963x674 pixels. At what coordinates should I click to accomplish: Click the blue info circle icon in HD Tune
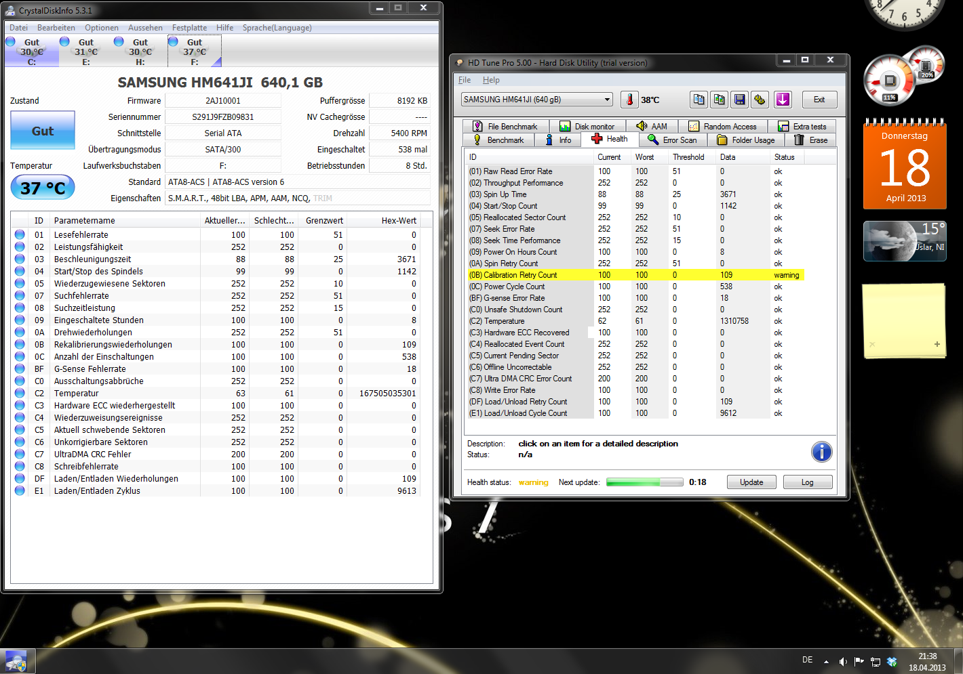821,452
